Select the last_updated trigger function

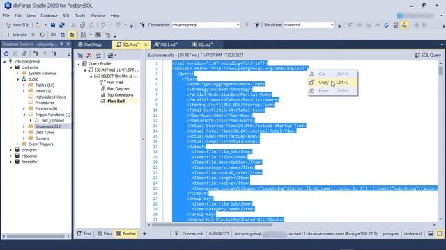(x=53, y=120)
